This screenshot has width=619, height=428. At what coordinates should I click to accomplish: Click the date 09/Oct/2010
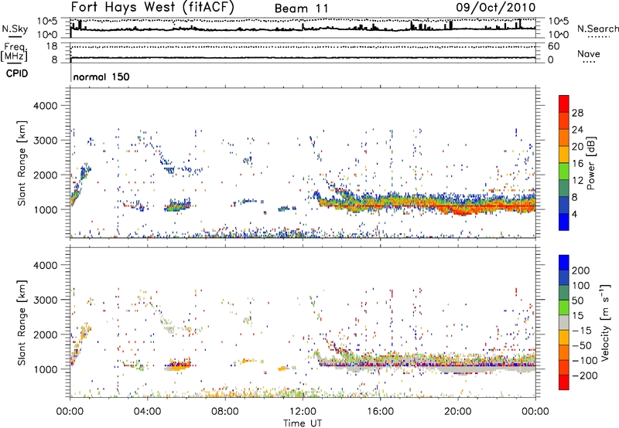point(496,8)
